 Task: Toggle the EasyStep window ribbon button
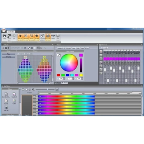click(42, 37)
